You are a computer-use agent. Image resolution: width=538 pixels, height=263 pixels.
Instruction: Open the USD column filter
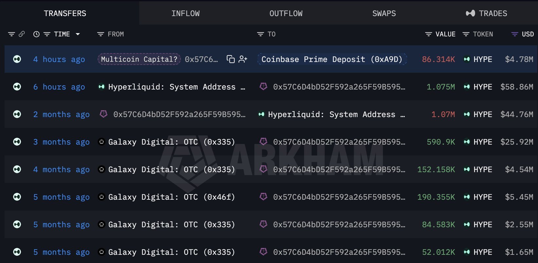[x=515, y=34]
